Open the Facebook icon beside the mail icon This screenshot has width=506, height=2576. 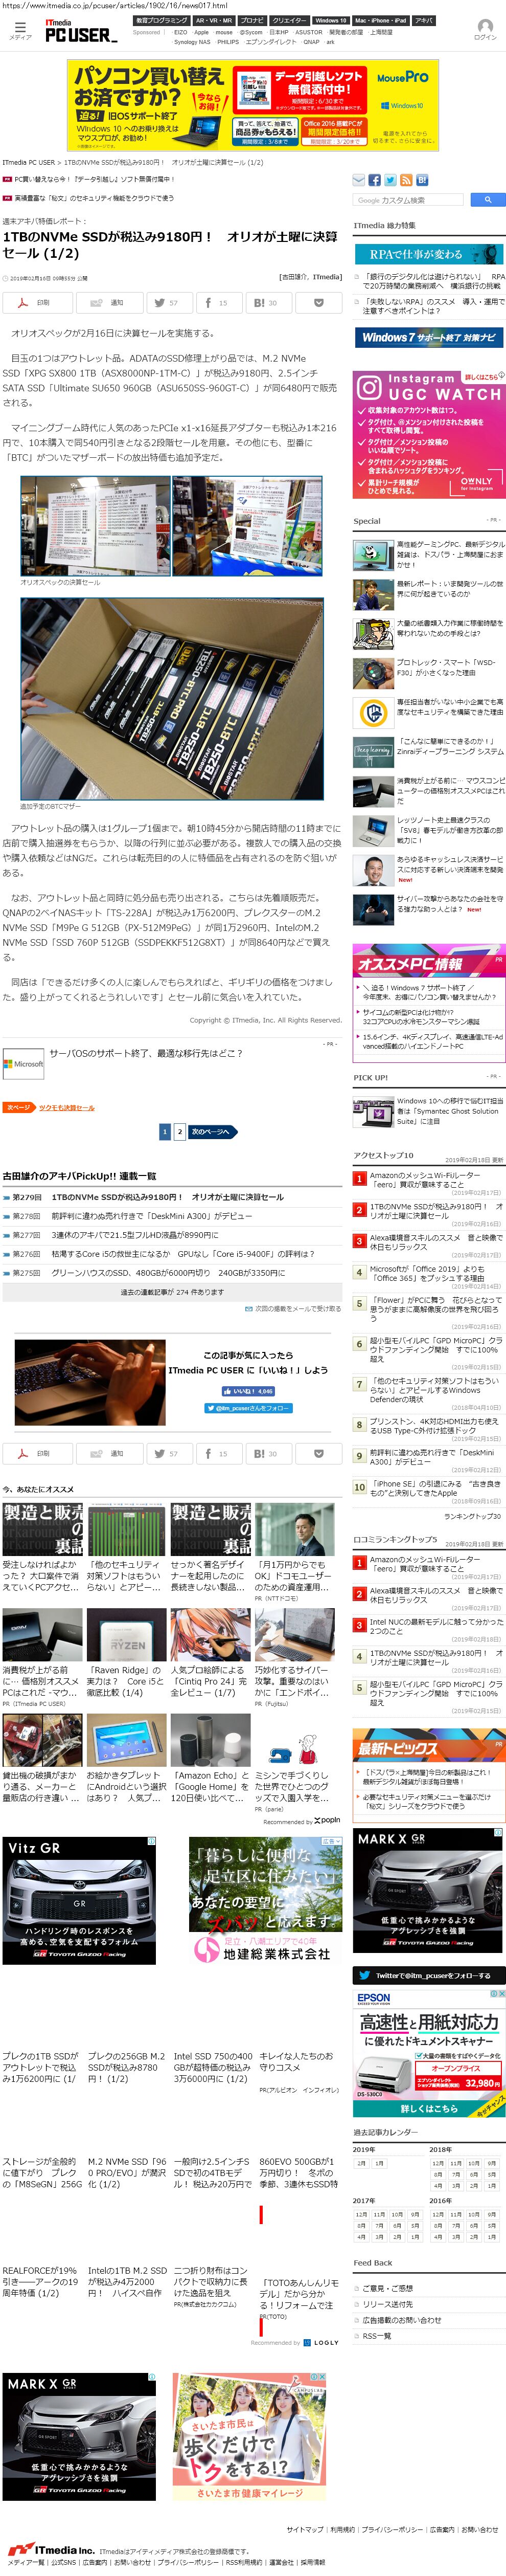coord(375,180)
